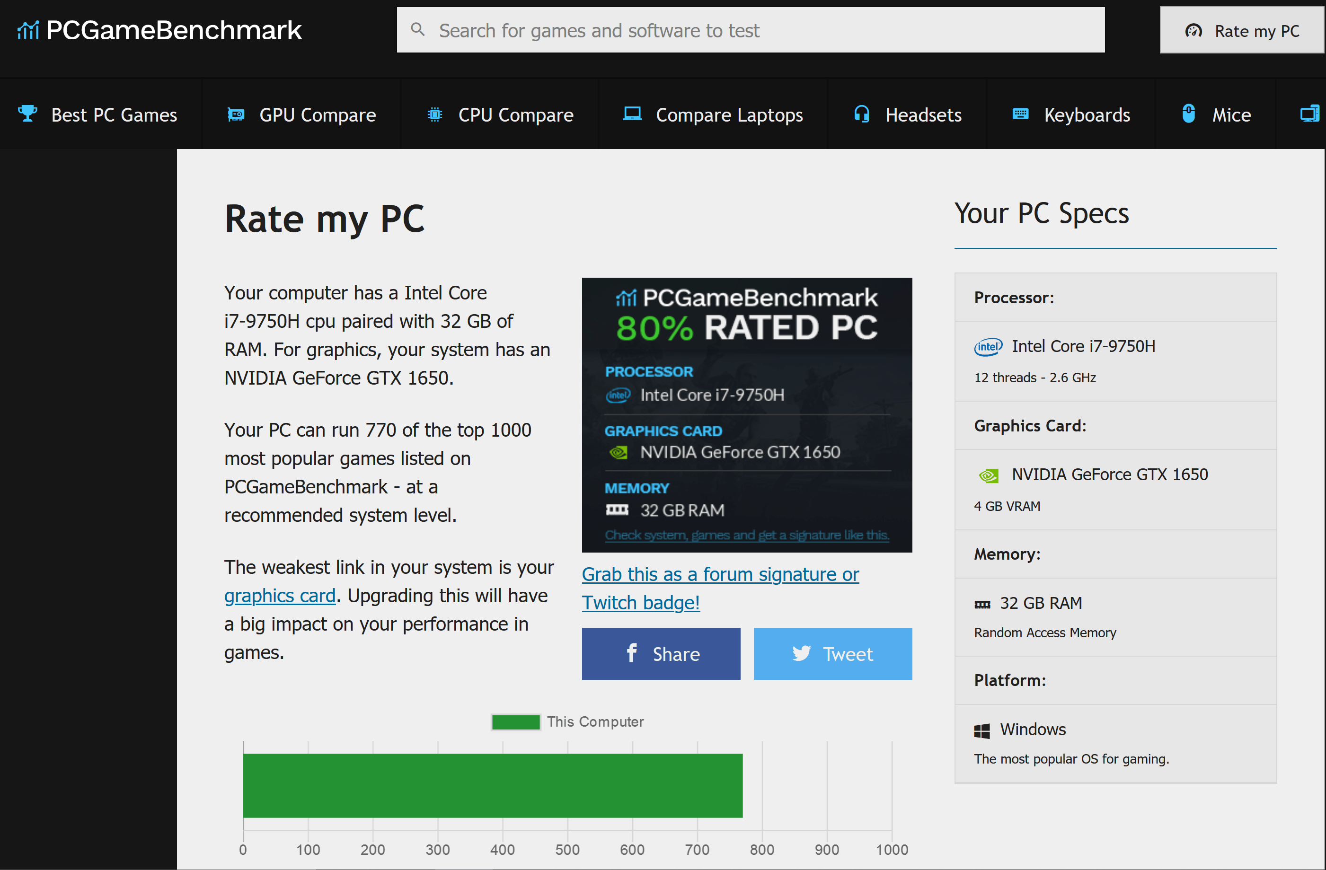Open the Compare Laptops menu item
The height and width of the screenshot is (870, 1326).
coord(729,115)
